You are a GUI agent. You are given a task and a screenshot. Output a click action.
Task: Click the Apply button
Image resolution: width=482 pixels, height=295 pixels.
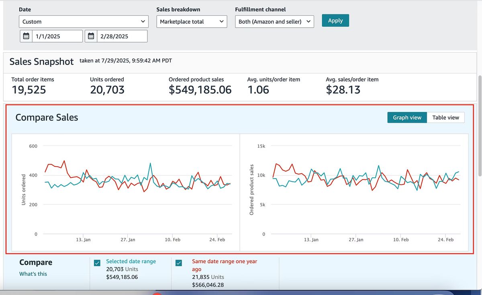click(x=335, y=20)
